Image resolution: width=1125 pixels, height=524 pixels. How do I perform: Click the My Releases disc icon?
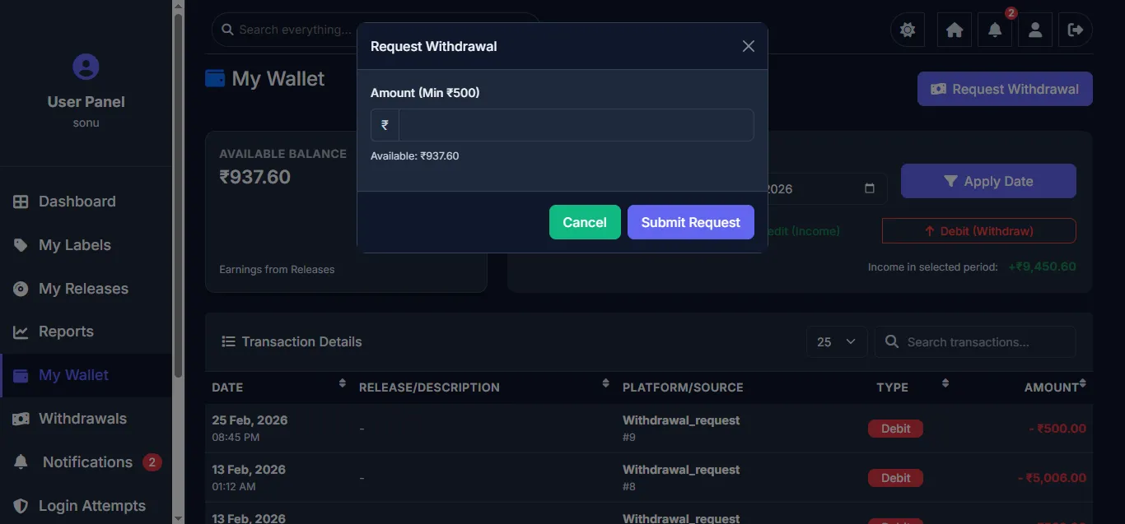(x=21, y=289)
